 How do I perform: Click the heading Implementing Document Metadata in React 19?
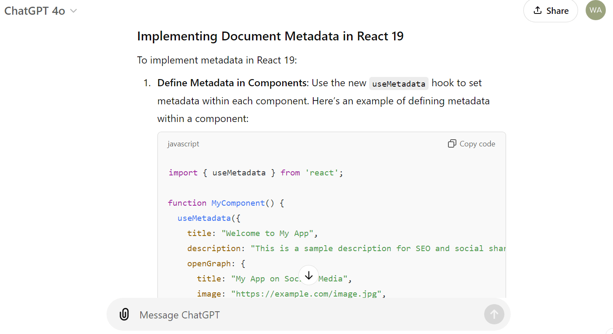tap(270, 36)
